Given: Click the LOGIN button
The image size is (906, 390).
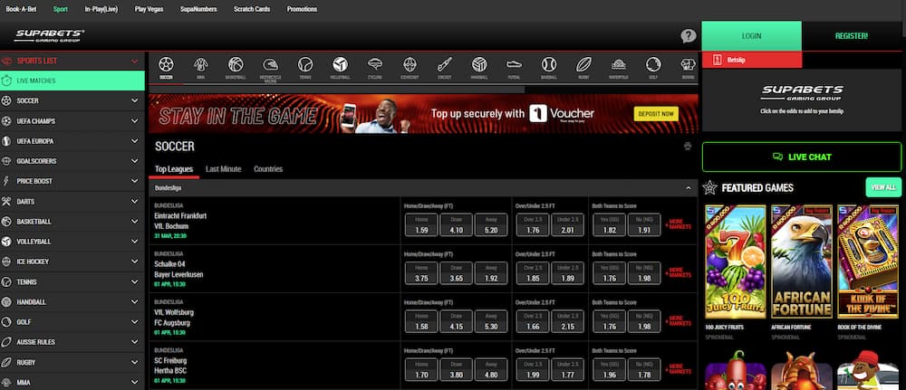Looking at the screenshot, I should pyautogui.click(x=751, y=36).
